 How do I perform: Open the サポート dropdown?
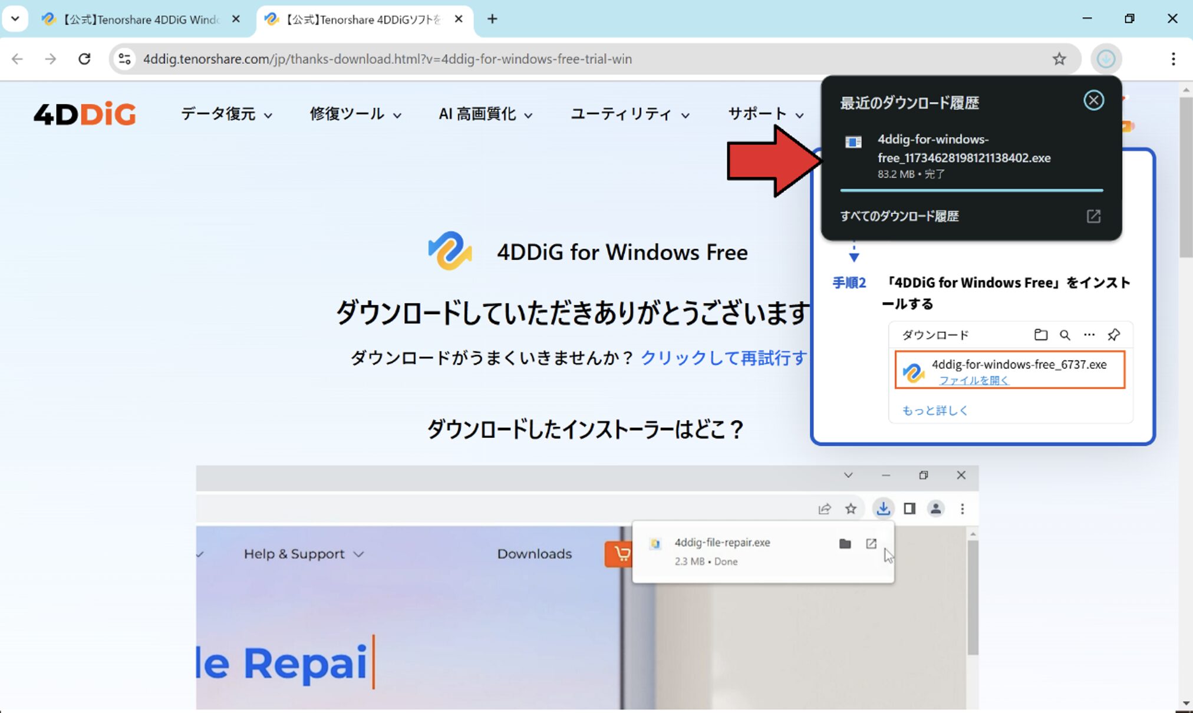[x=765, y=114]
